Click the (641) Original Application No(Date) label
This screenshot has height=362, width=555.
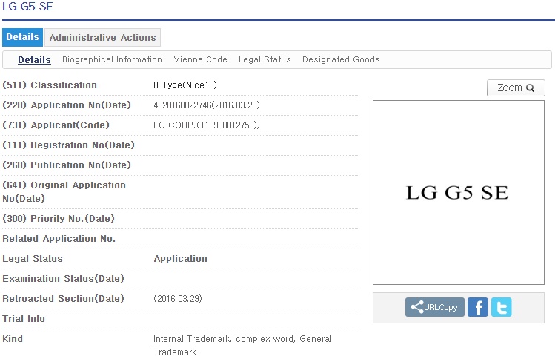[64, 192]
